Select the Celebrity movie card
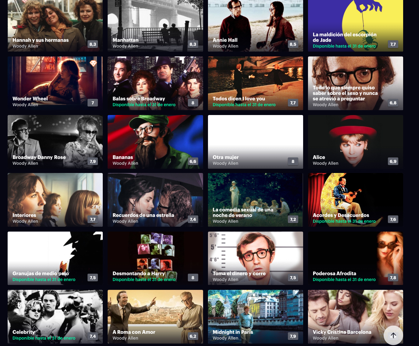The image size is (419, 346). 55,317
